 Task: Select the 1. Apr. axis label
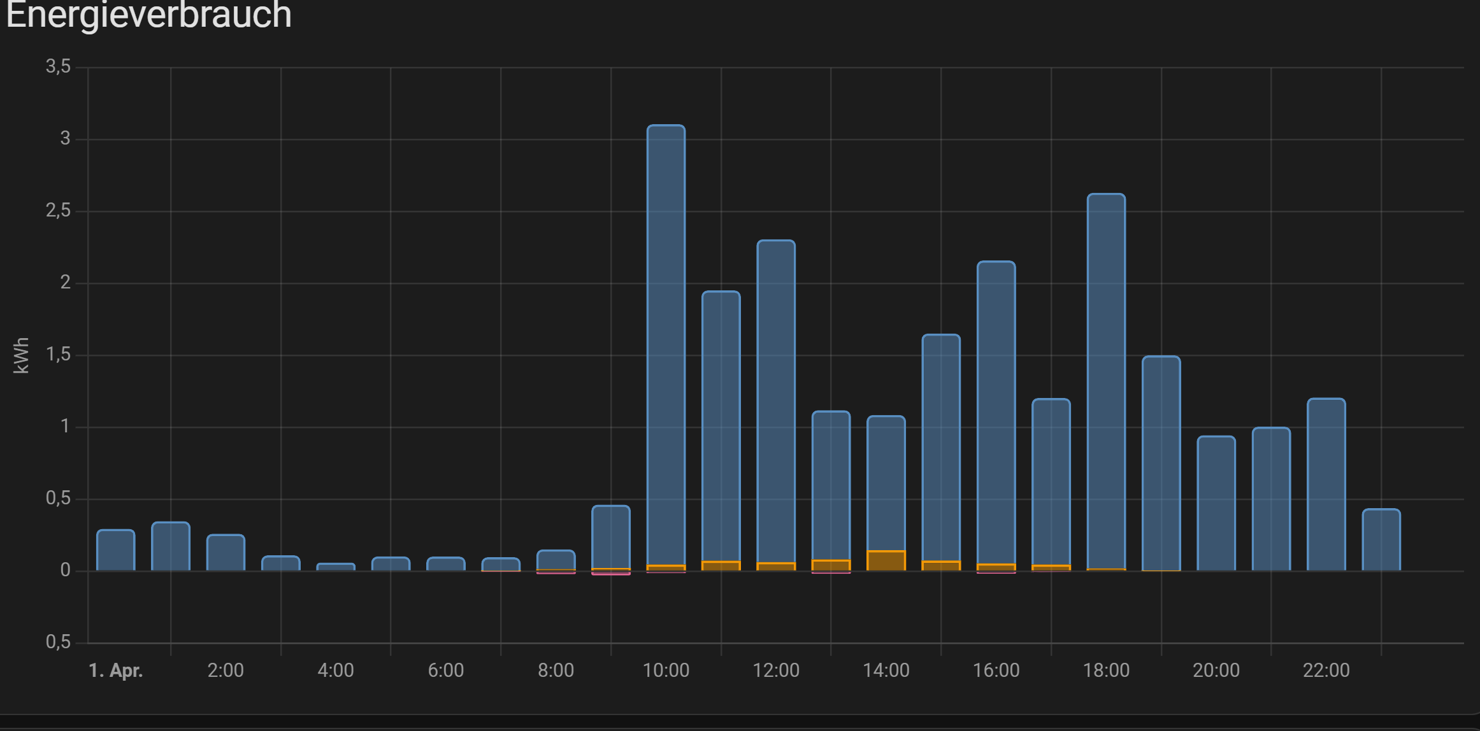pyautogui.click(x=117, y=671)
